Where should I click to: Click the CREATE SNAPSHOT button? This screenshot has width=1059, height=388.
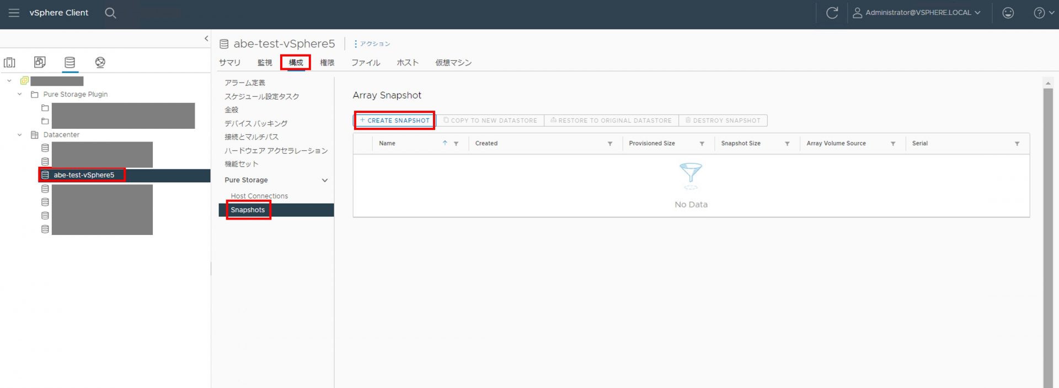(394, 121)
